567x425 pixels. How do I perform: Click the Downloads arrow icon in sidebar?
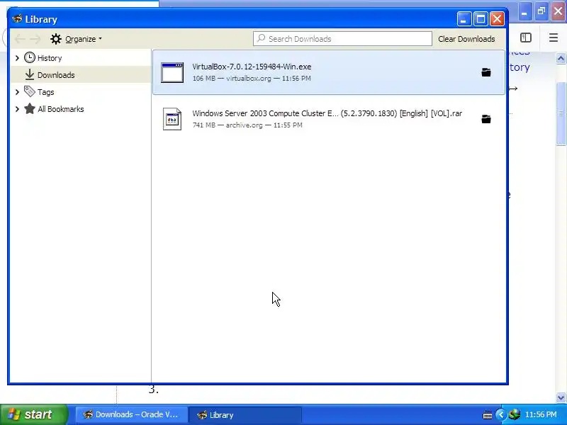coord(30,75)
